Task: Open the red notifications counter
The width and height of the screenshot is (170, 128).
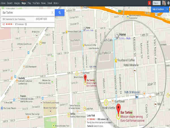Action: [149, 3]
